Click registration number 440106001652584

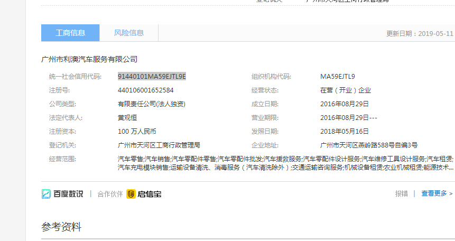pos(146,90)
